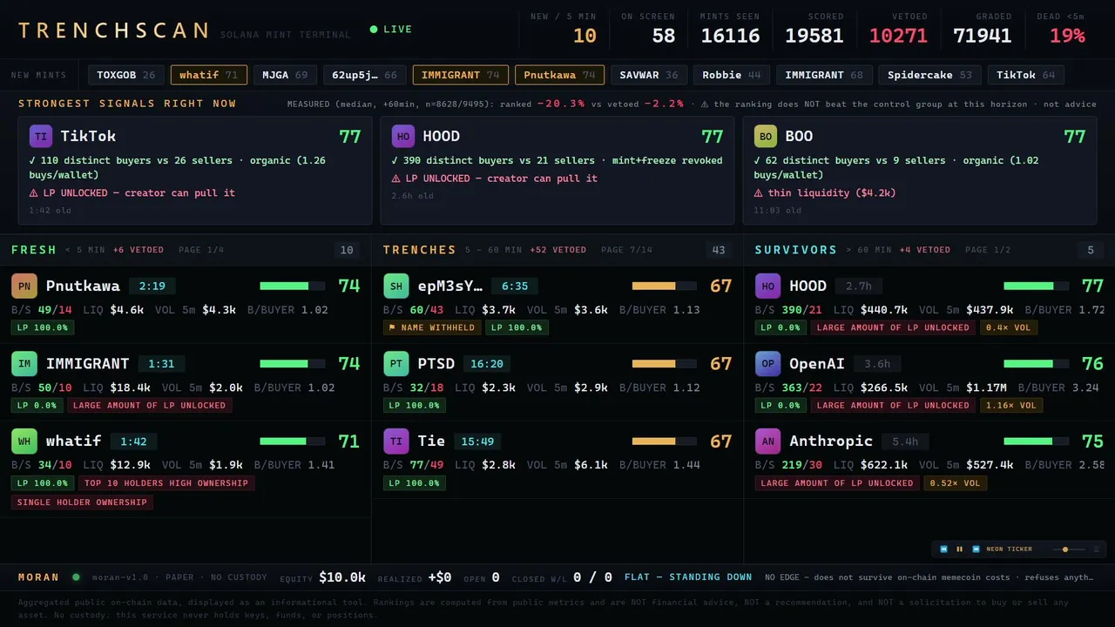Screen dimensions: 1115x627
Task: Click the 0.4× VOL tag on HOOD
Action: 1009,327
